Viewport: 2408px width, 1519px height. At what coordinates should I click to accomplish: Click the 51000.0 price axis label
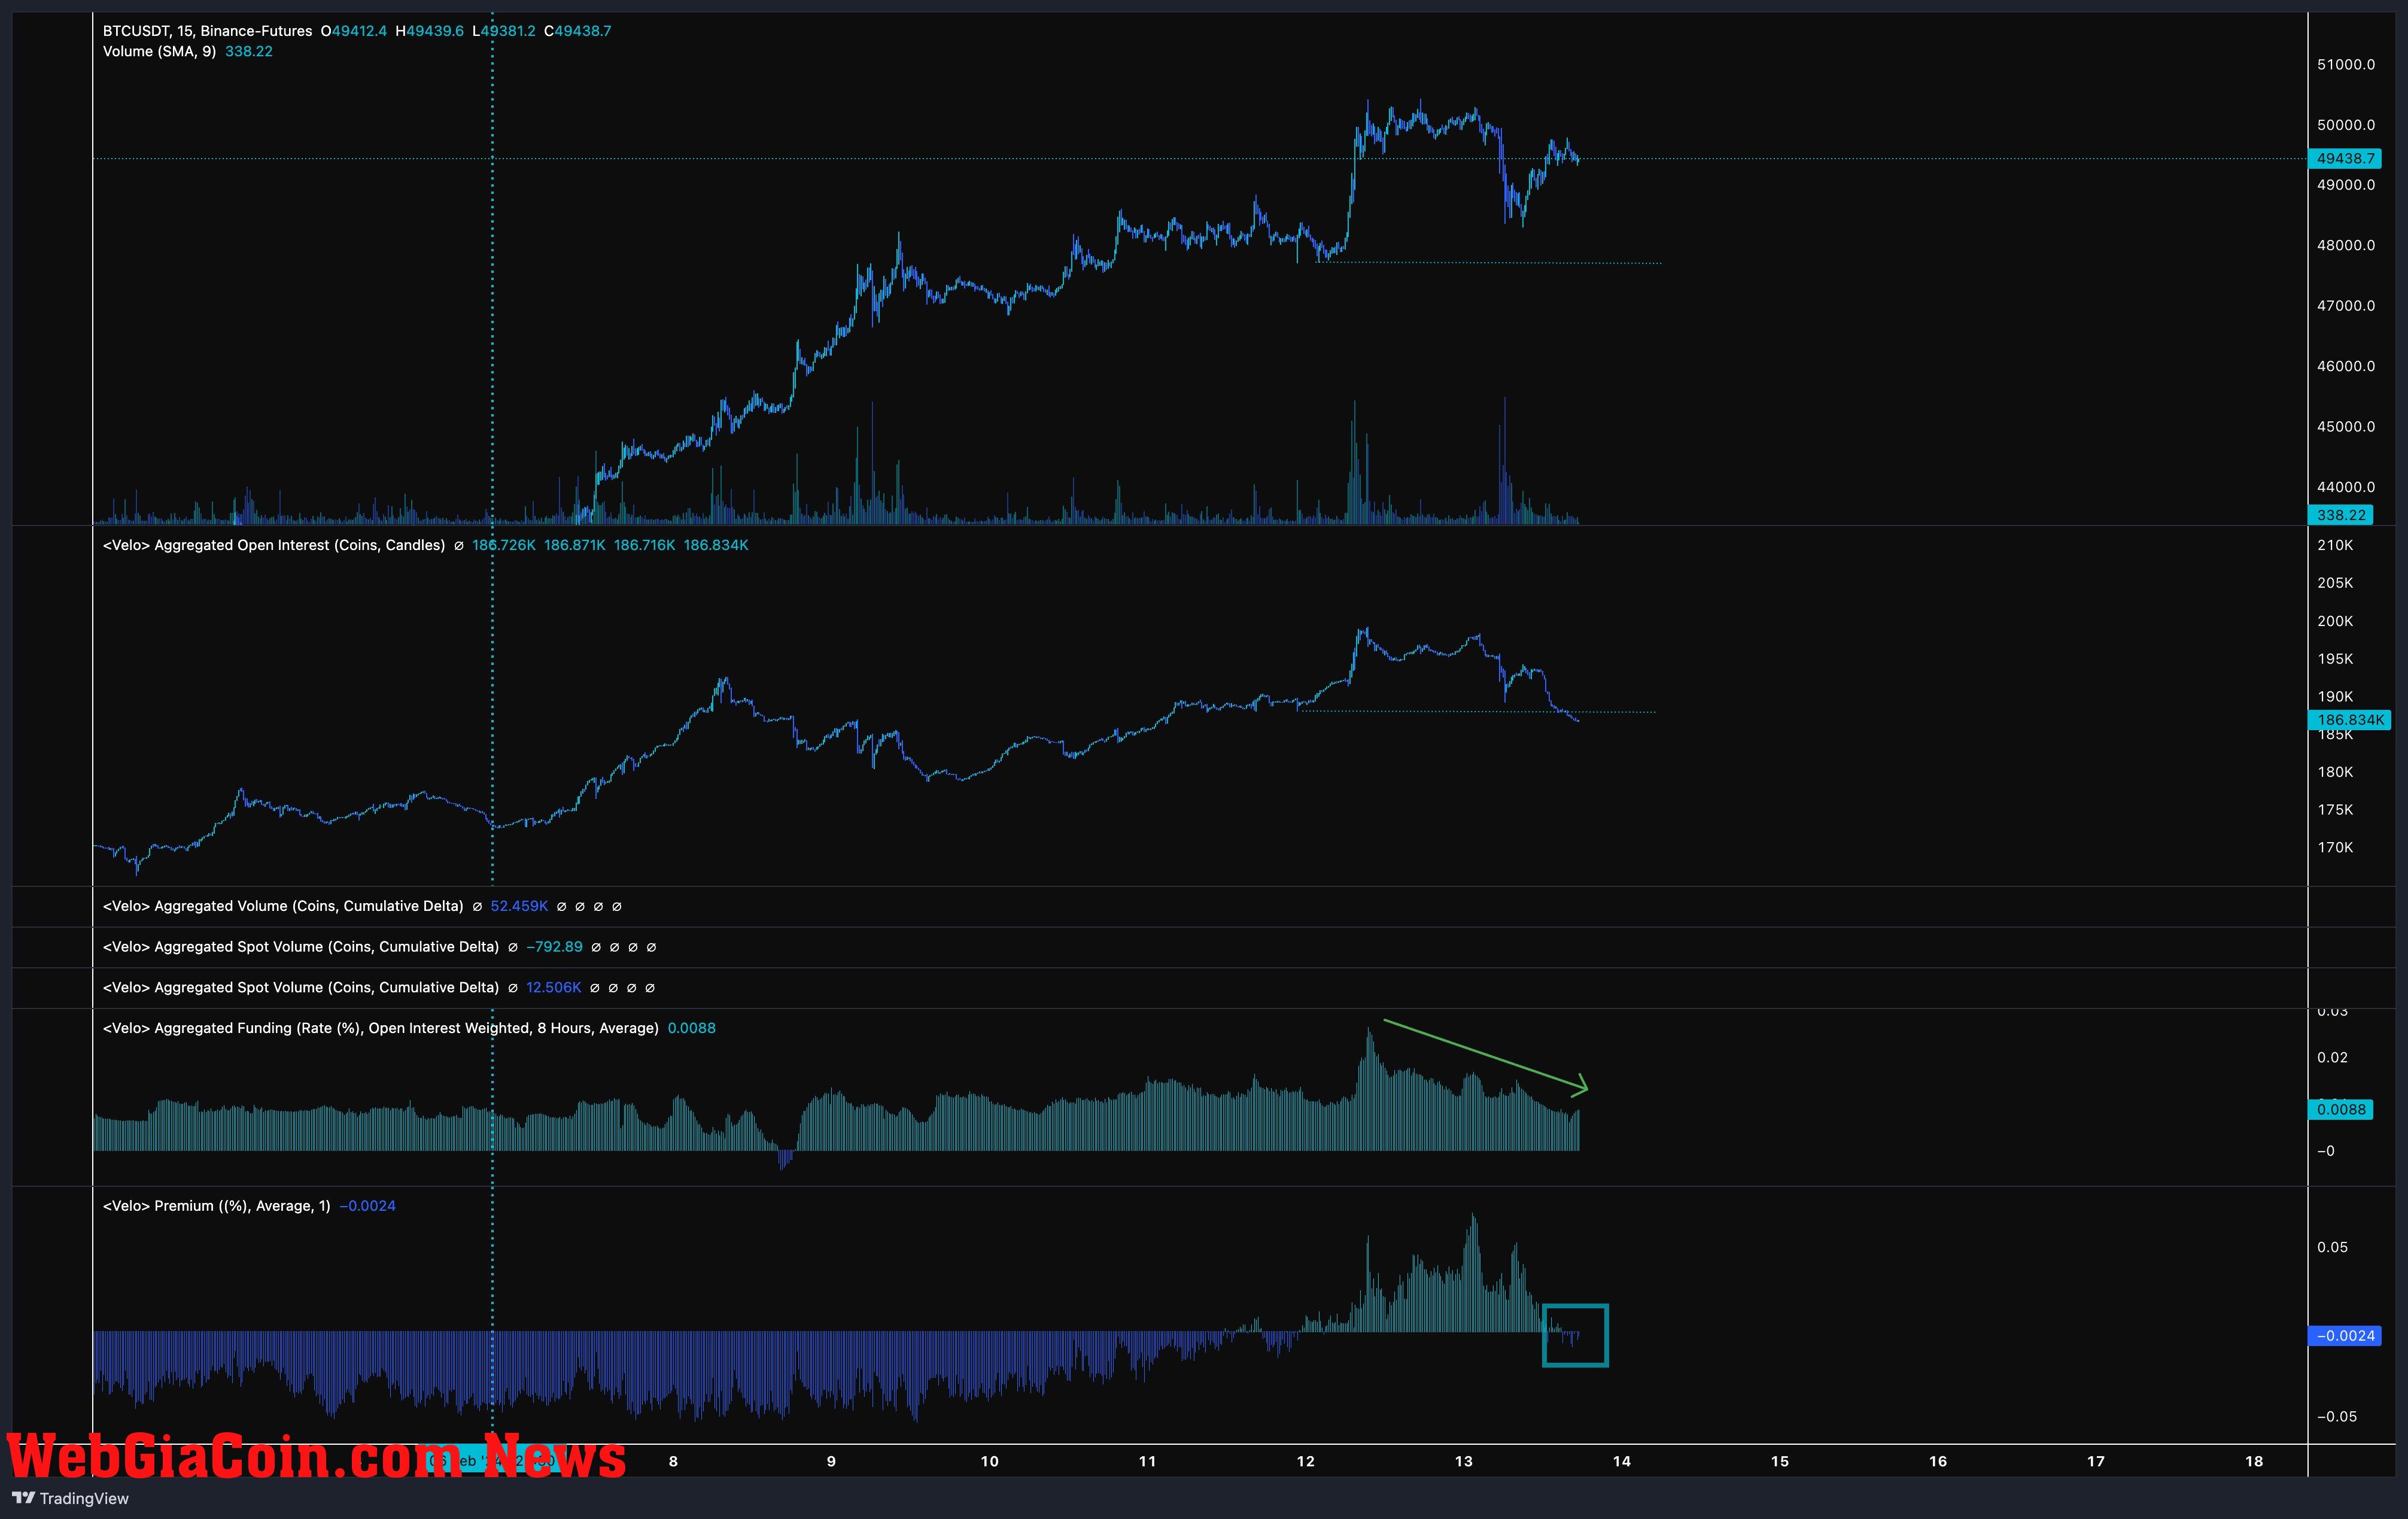pyautogui.click(x=2346, y=64)
